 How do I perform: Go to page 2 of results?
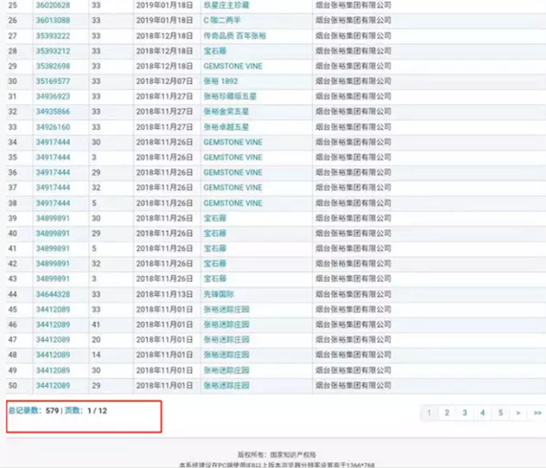pos(447,413)
